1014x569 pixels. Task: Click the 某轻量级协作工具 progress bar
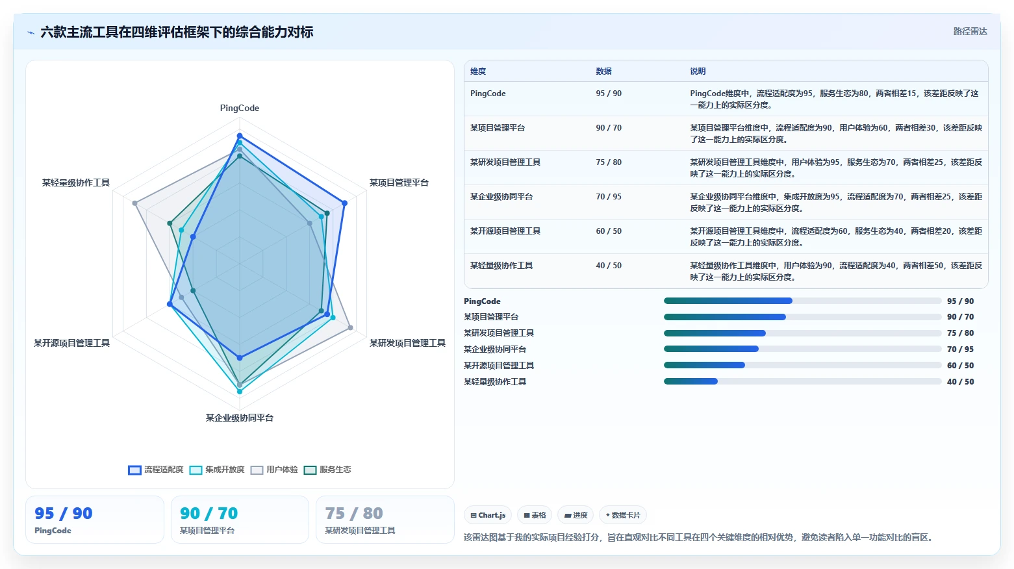tap(803, 381)
